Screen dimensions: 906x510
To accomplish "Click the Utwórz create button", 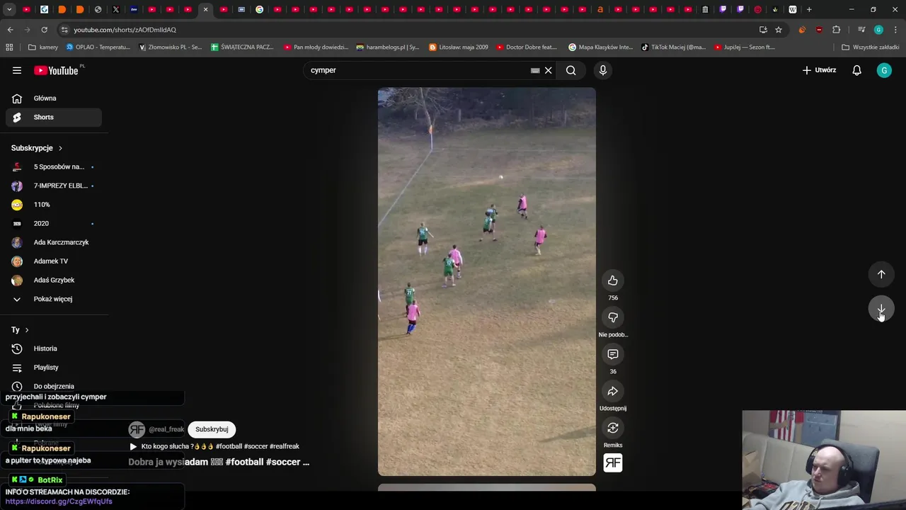I will point(819,70).
